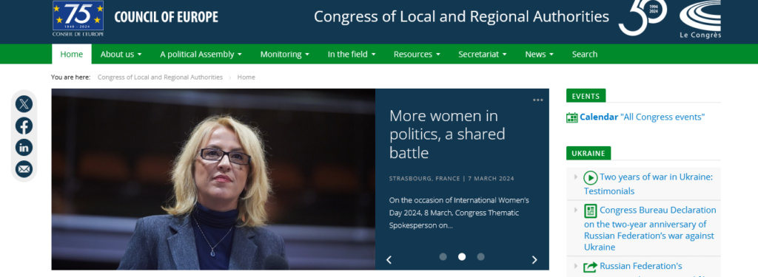Click the Strasbourg, France | 7 March 2024 dateline
This screenshot has width=758, height=277.
click(452, 179)
